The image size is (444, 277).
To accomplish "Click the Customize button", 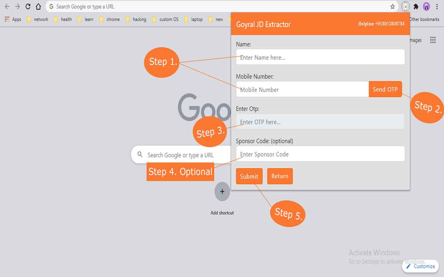I will point(420,266).
